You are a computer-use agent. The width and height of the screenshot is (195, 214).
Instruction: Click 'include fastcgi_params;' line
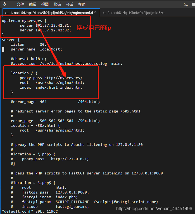(x=56, y=207)
